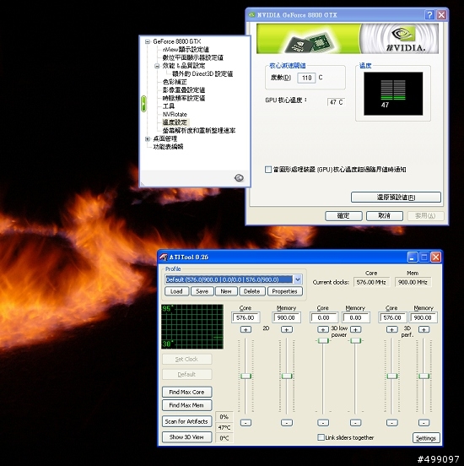The height and width of the screenshot is (466, 464).
Task: Expand the 桌面管理 tree node
Action: click(x=148, y=138)
